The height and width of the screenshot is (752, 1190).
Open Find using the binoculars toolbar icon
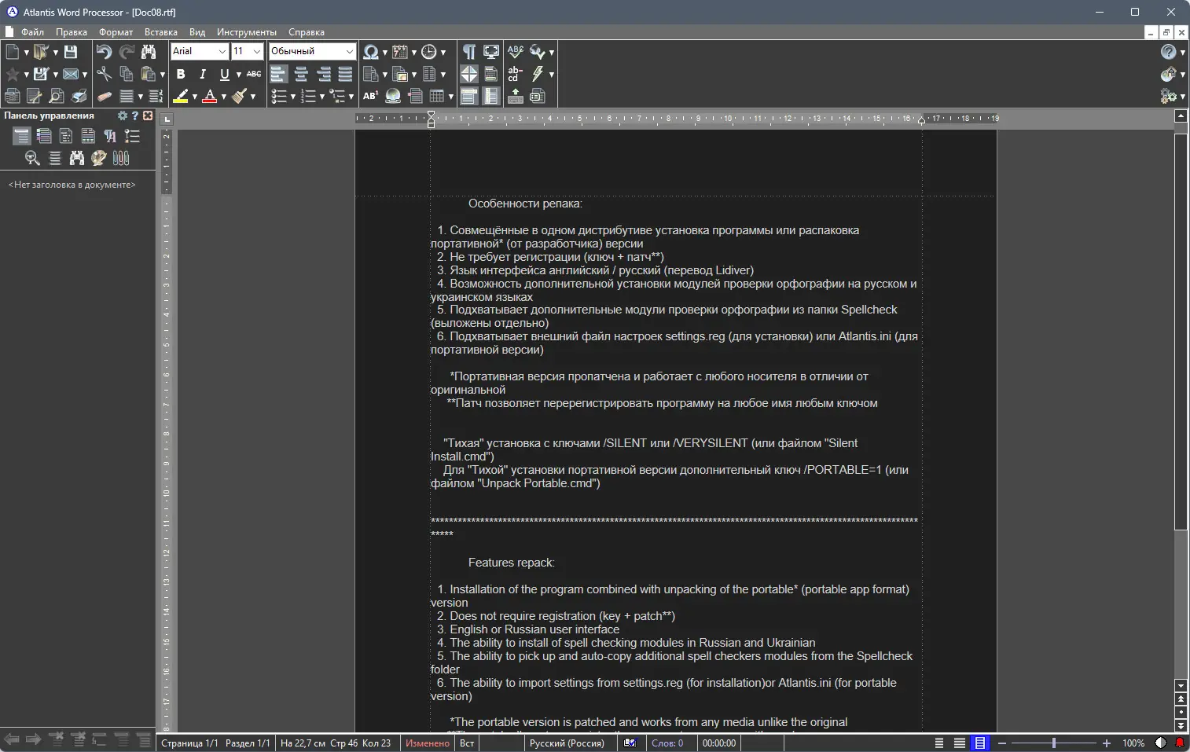(x=149, y=52)
